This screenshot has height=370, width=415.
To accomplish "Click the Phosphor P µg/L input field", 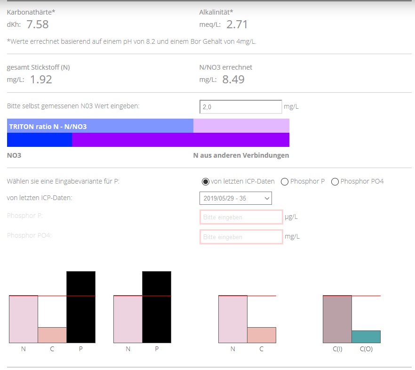I will click(x=241, y=217).
